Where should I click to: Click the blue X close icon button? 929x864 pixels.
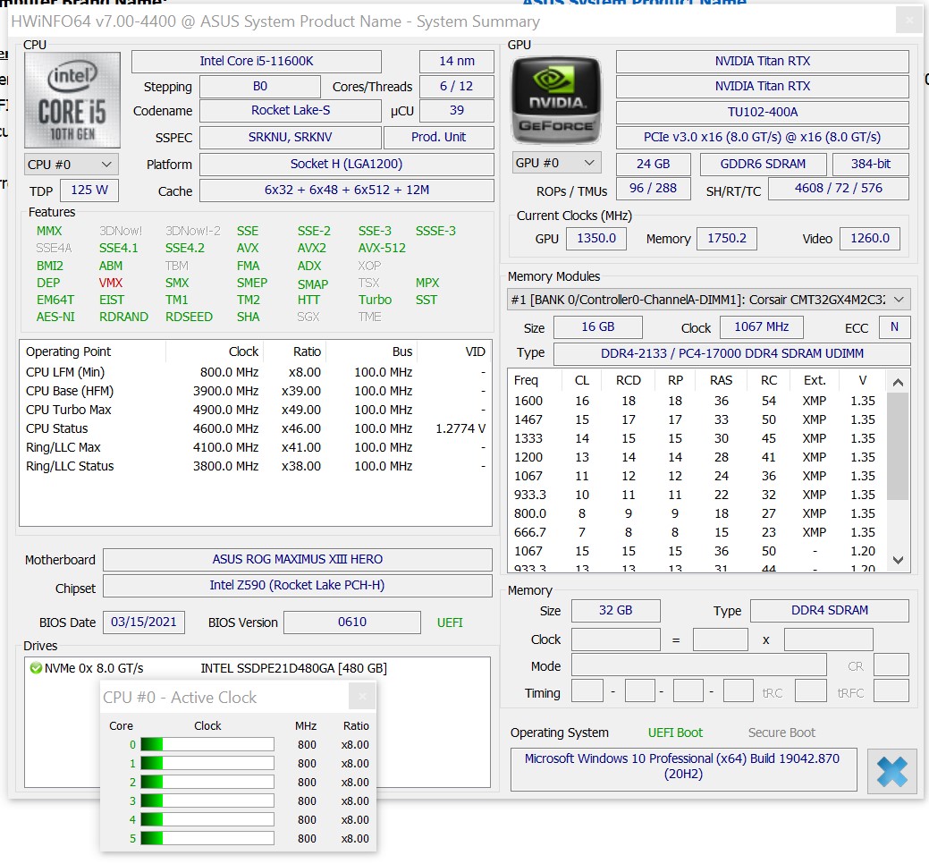pos(891,771)
